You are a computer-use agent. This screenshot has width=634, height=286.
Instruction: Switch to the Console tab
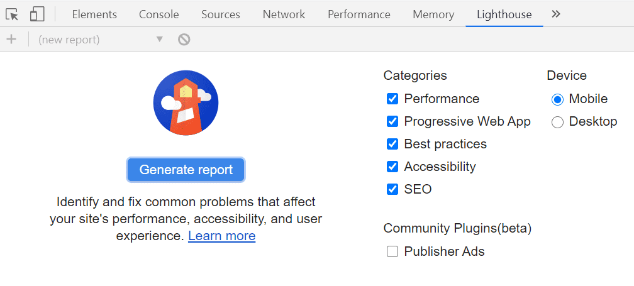click(x=158, y=14)
